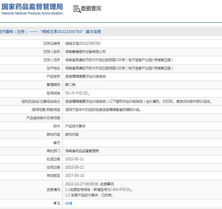This screenshot has height=209, width=222.
Task: Click the 有效期至 row label
Action: [54, 176]
